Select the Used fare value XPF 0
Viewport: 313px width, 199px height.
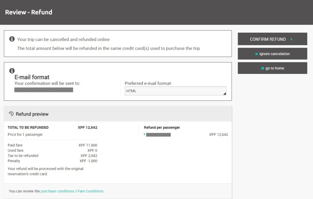tap(92, 151)
